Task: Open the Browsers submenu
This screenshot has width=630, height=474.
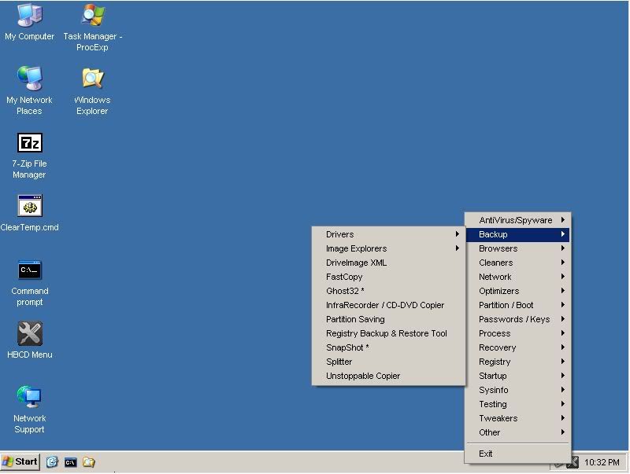Action: click(x=517, y=248)
